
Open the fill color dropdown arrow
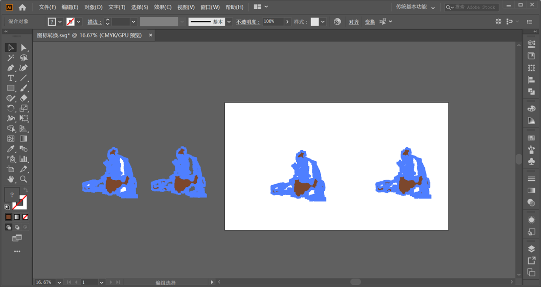[60, 22]
